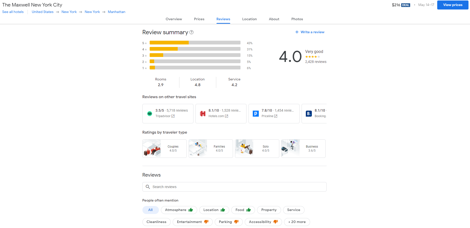The width and height of the screenshot is (470, 228).
Task: Click the Priceline blue P logo
Action: pyautogui.click(x=256, y=114)
